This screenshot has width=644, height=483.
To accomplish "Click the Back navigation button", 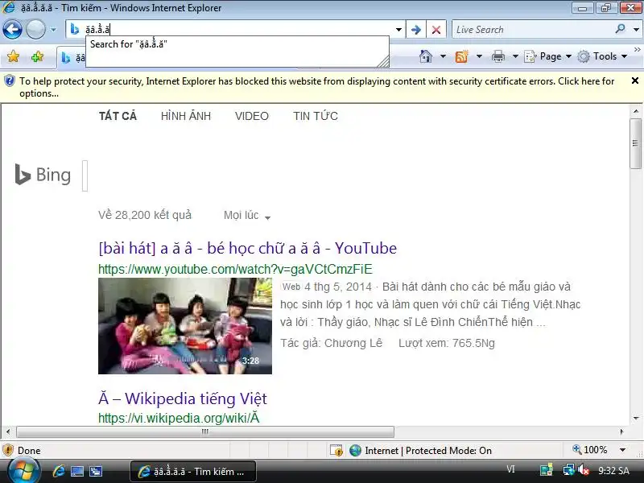I will [12, 30].
